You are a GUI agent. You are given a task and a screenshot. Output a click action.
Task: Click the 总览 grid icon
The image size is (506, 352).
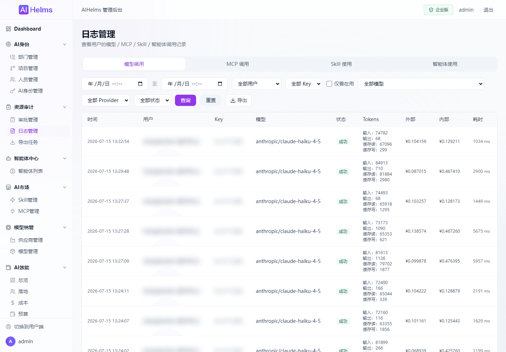click(13, 280)
